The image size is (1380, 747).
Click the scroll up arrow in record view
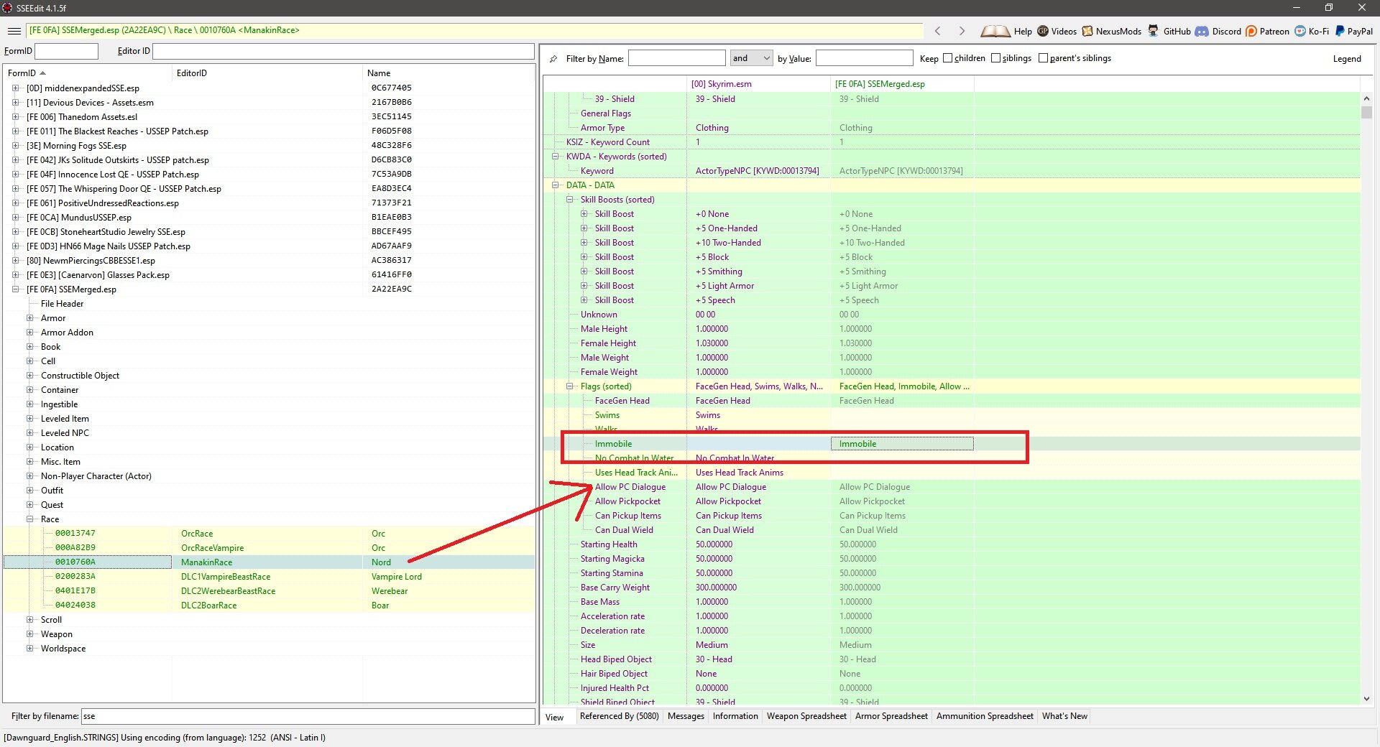(x=1366, y=98)
